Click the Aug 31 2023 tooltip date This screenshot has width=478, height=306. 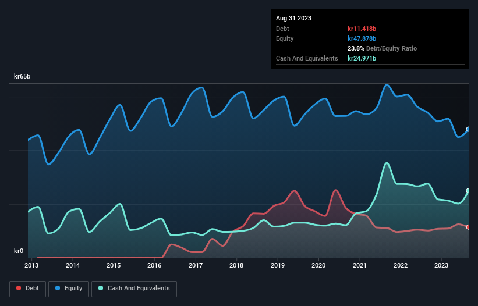click(x=293, y=18)
